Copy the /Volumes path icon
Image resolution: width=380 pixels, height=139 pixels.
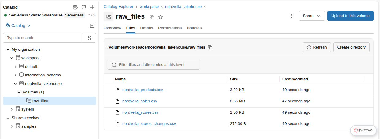tap(210, 47)
